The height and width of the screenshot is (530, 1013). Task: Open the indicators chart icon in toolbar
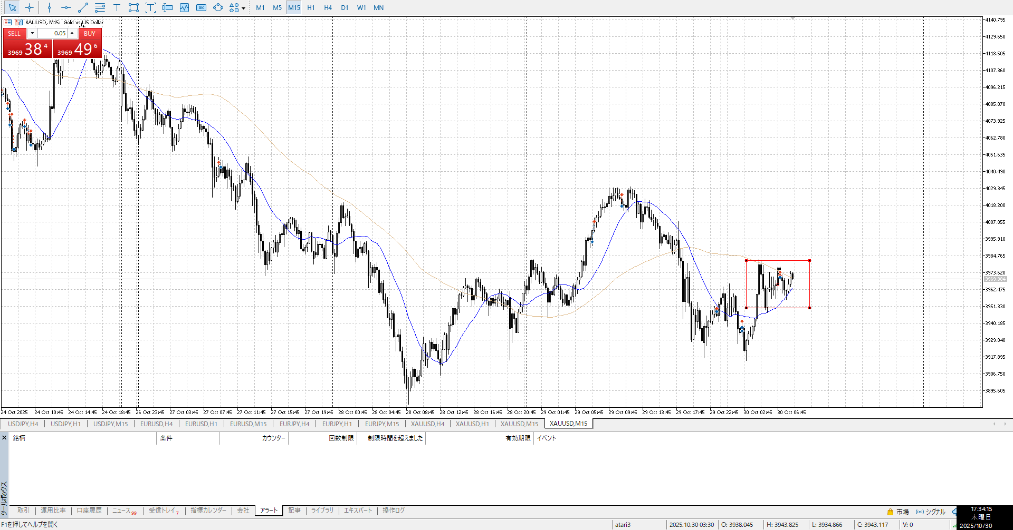pos(184,7)
